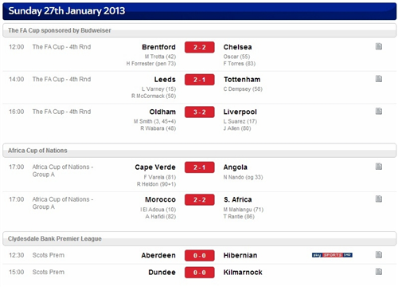Click the Brentford 2-2 score button
The height and width of the screenshot is (287, 398).
click(200, 47)
